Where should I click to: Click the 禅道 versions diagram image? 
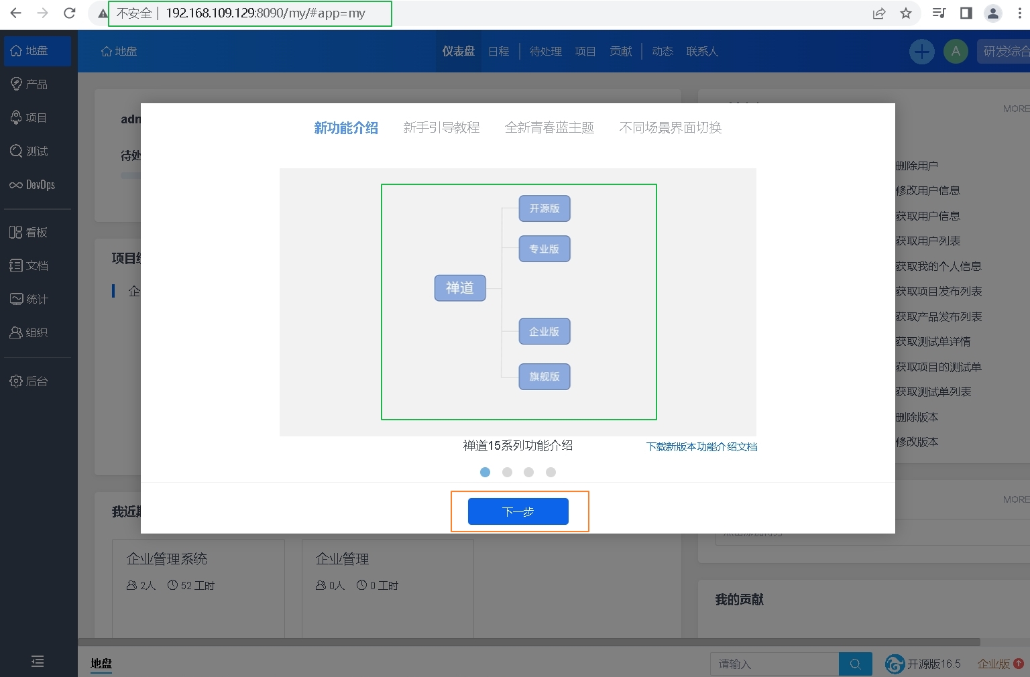(518, 302)
